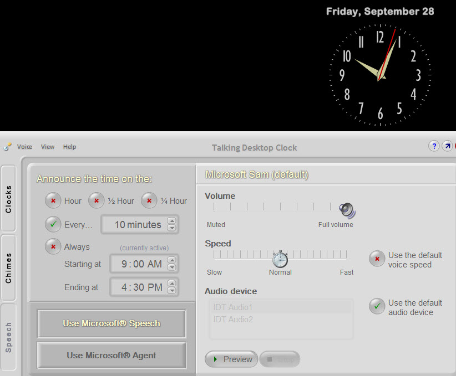Select IDT Audio2 in the audio device list
This screenshot has height=376, width=456.
[281, 319]
